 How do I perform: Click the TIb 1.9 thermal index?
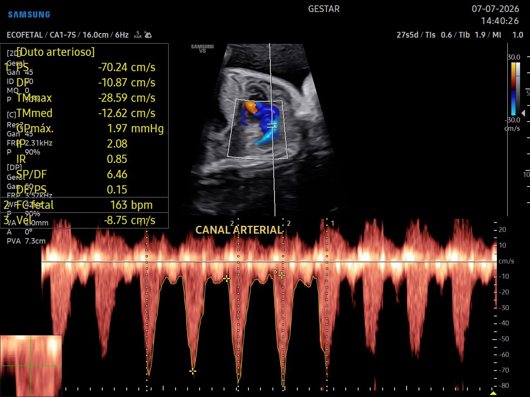[x=472, y=35]
